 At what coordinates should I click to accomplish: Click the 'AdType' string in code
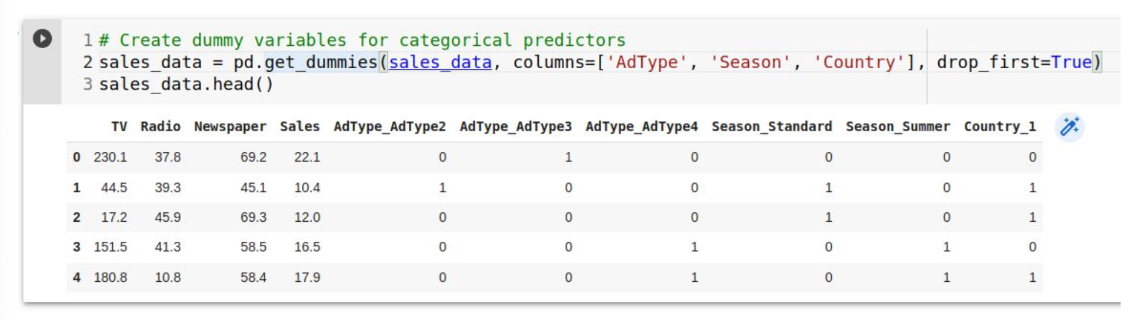646,62
